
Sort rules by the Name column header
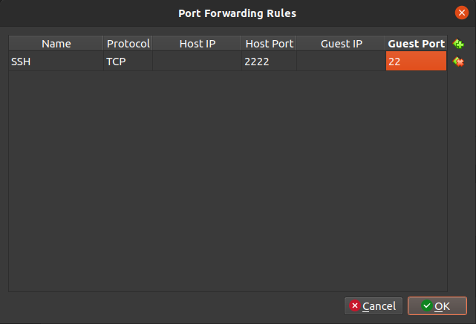[56, 44]
